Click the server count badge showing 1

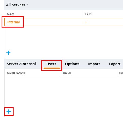coord(28,5)
